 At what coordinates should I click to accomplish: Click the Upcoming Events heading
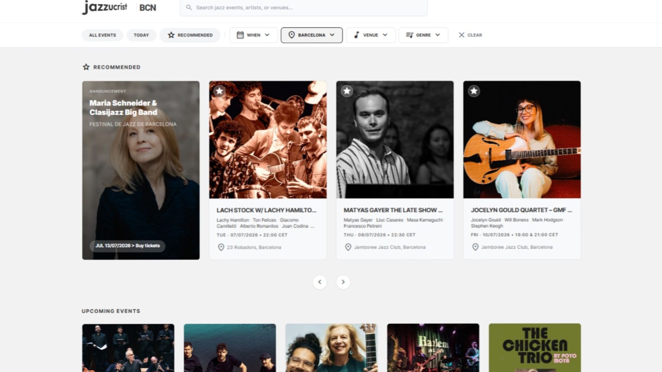click(x=111, y=311)
